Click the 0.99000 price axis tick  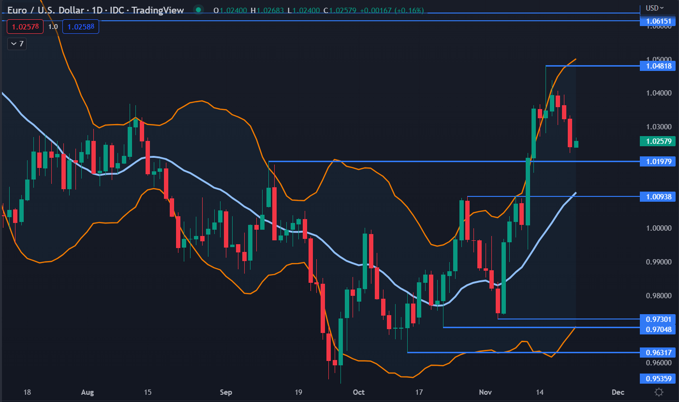(x=658, y=262)
